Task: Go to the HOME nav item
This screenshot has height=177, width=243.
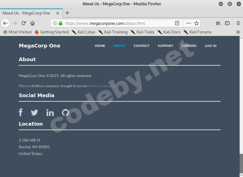Action: point(100,46)
